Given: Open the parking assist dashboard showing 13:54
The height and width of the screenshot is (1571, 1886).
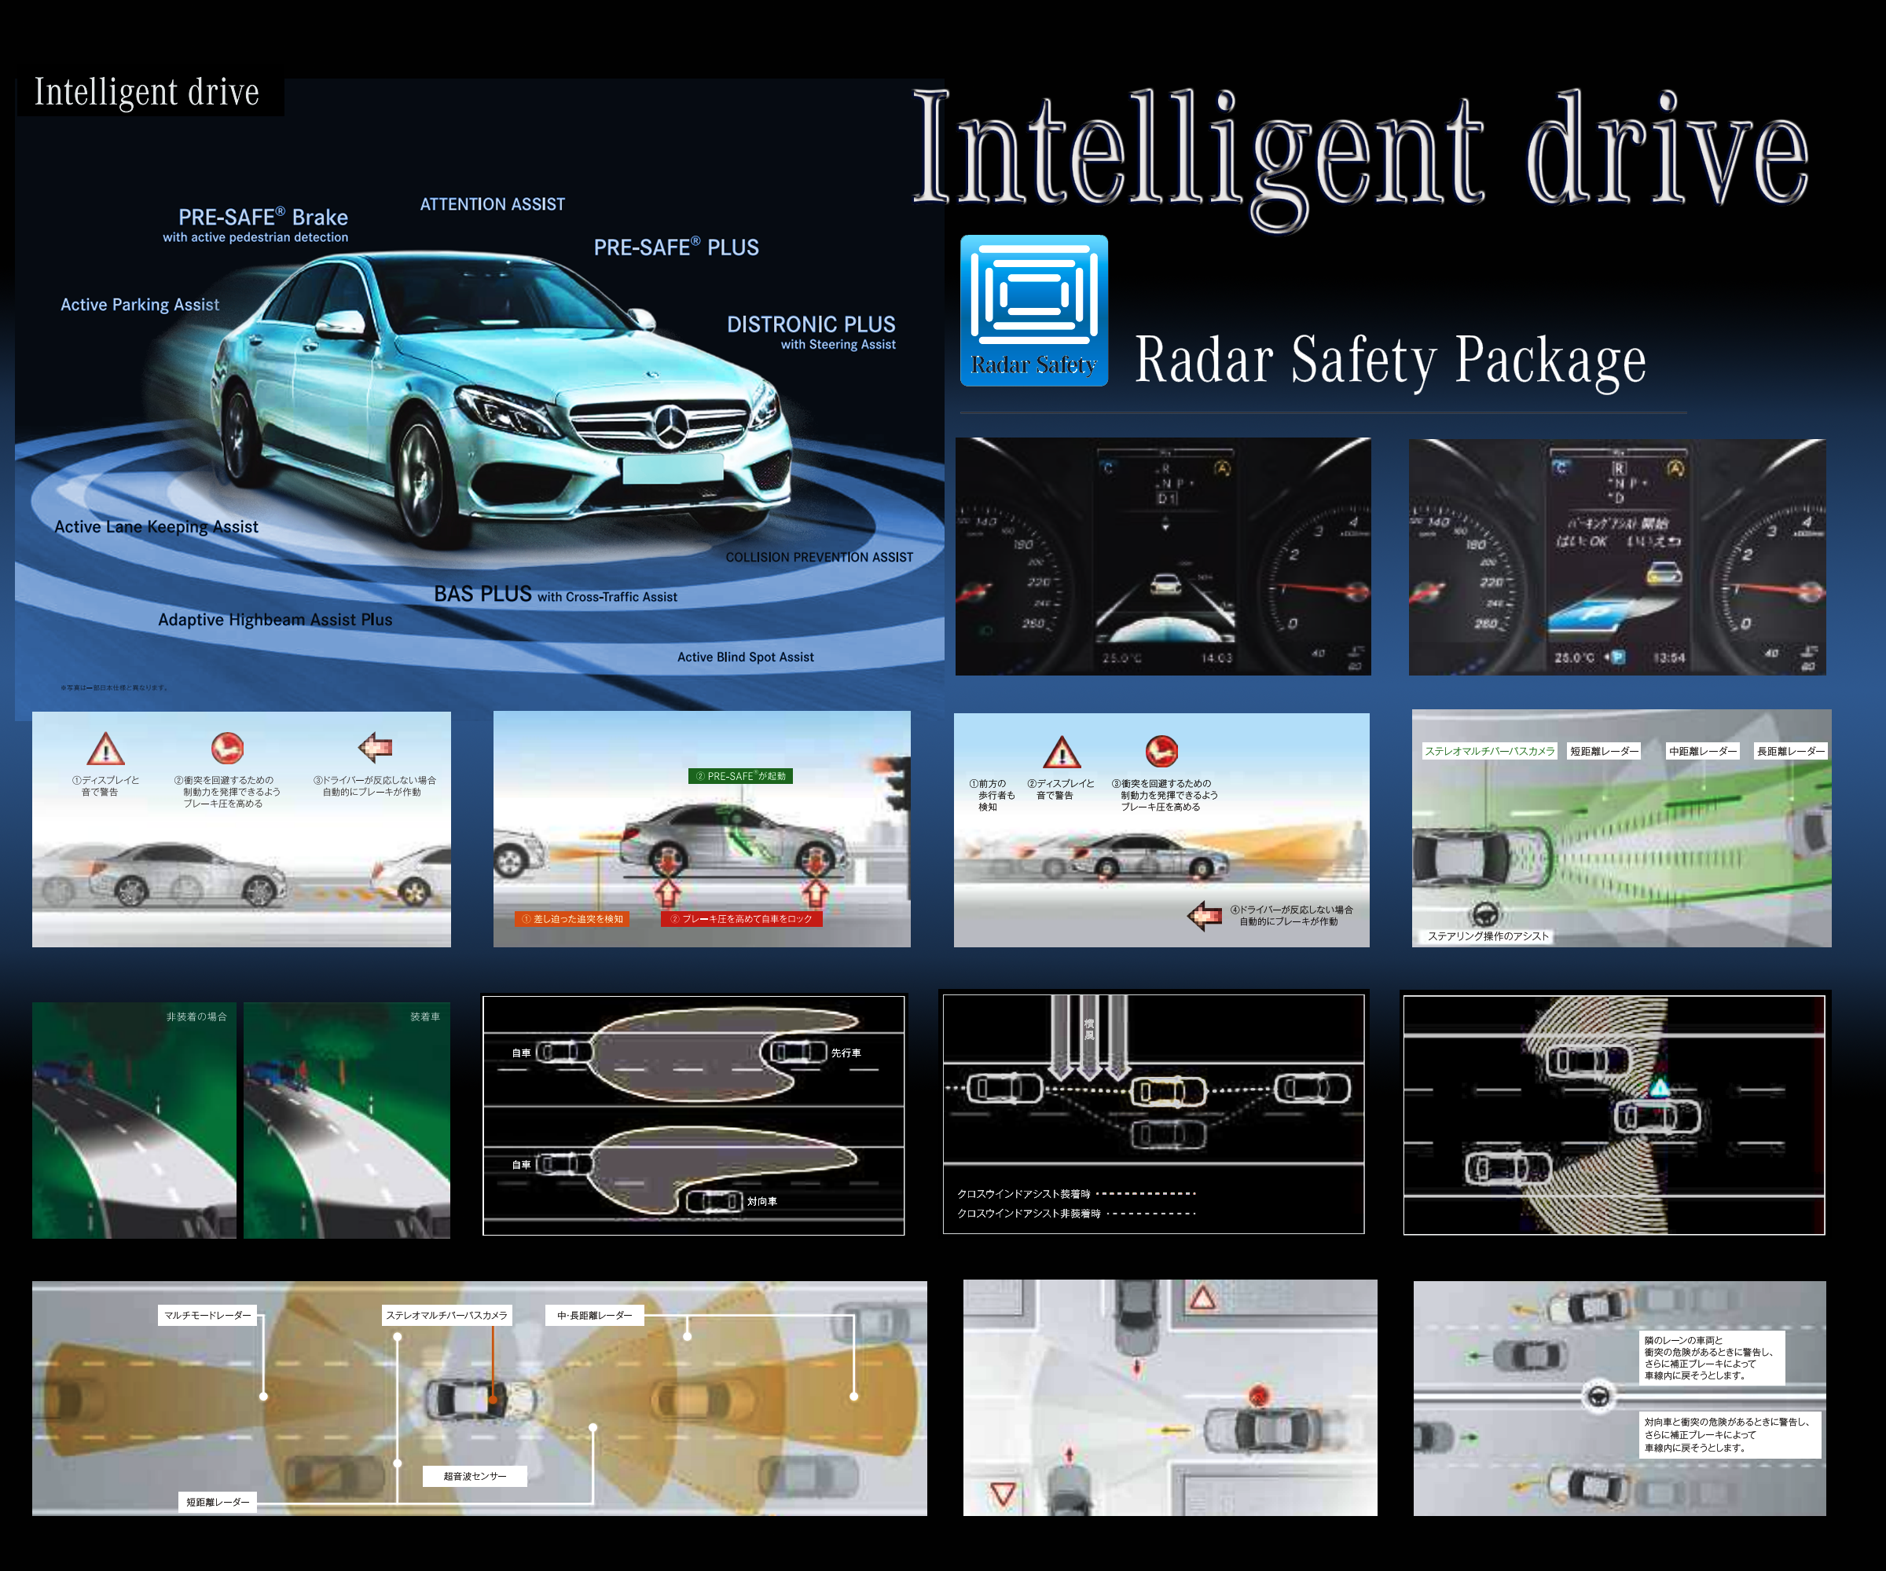Looking at the screenshot, I should (1616, 557).
